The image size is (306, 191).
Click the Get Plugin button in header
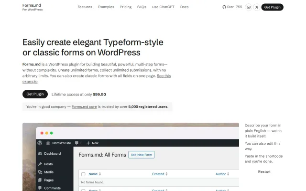click(272, 7)
